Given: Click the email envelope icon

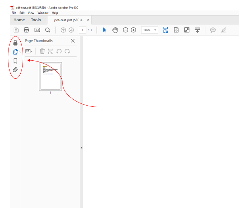Looking at the screenshot, I should [x=37, y=30].
